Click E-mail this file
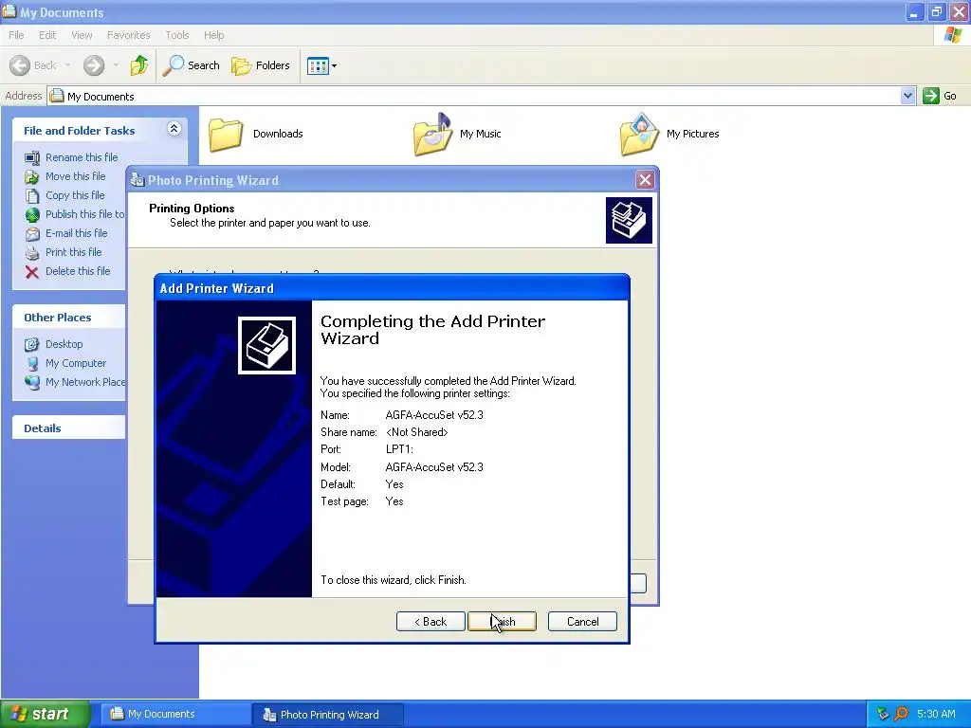Viewport: 971px width, 728px height. point(76,233)
